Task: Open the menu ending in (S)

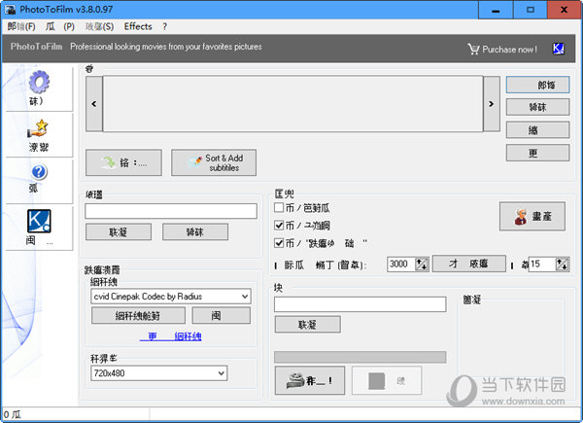Action: coord(99,27)
